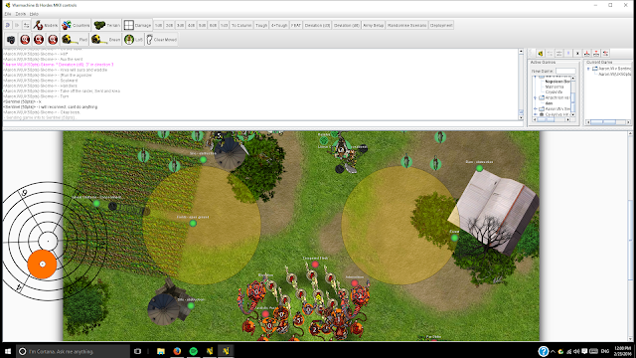Open Spotify from taskbar
Viewport: 636px width, 358px height.
tap(194, 351)
